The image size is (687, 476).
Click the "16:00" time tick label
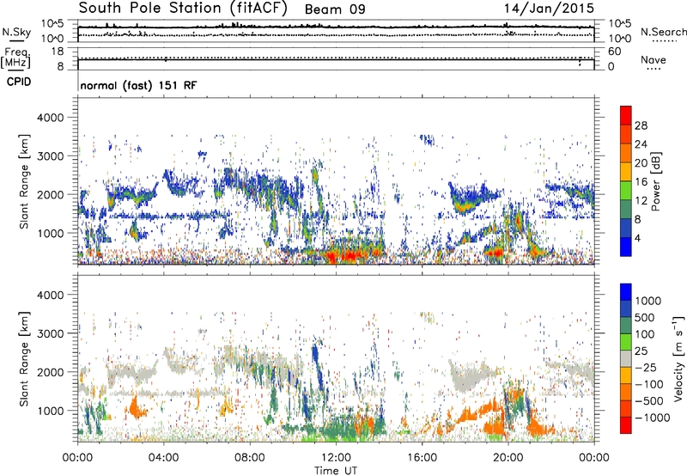pos(422,458)
